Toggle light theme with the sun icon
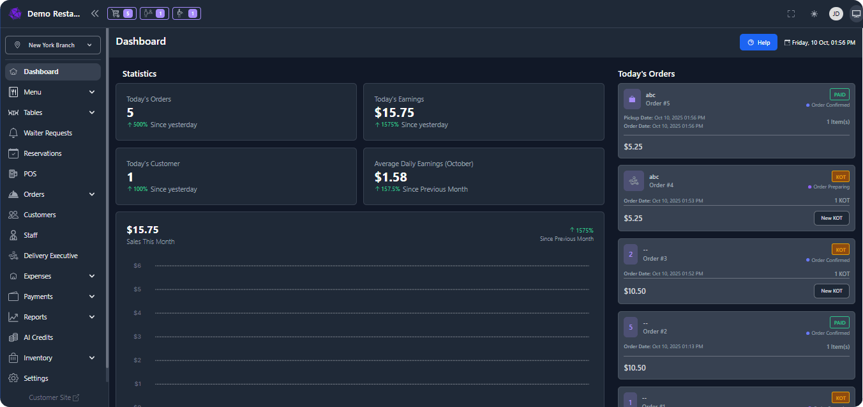863x407 pixels. 814,13
